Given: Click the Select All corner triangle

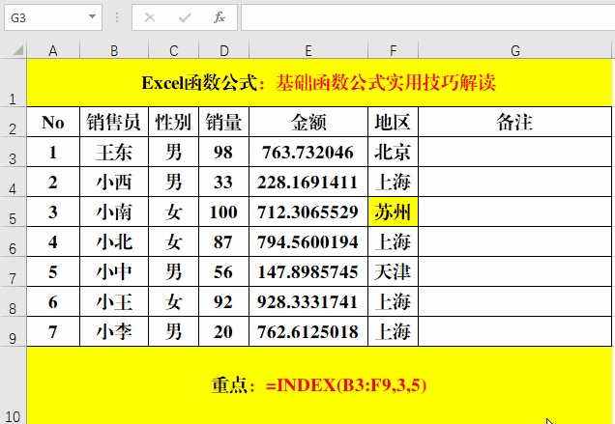Looking at the screenshot, I should pos(14,50).
